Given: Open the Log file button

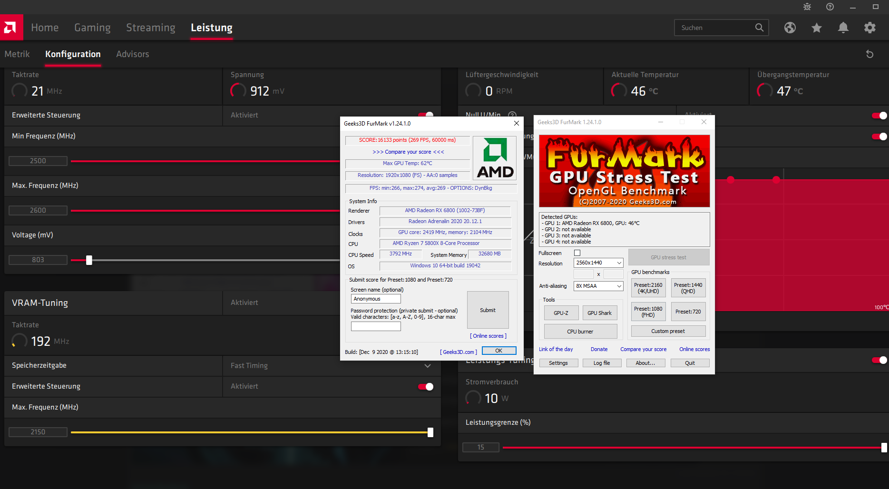Looking at the screenshot, I should pos(602,363).
